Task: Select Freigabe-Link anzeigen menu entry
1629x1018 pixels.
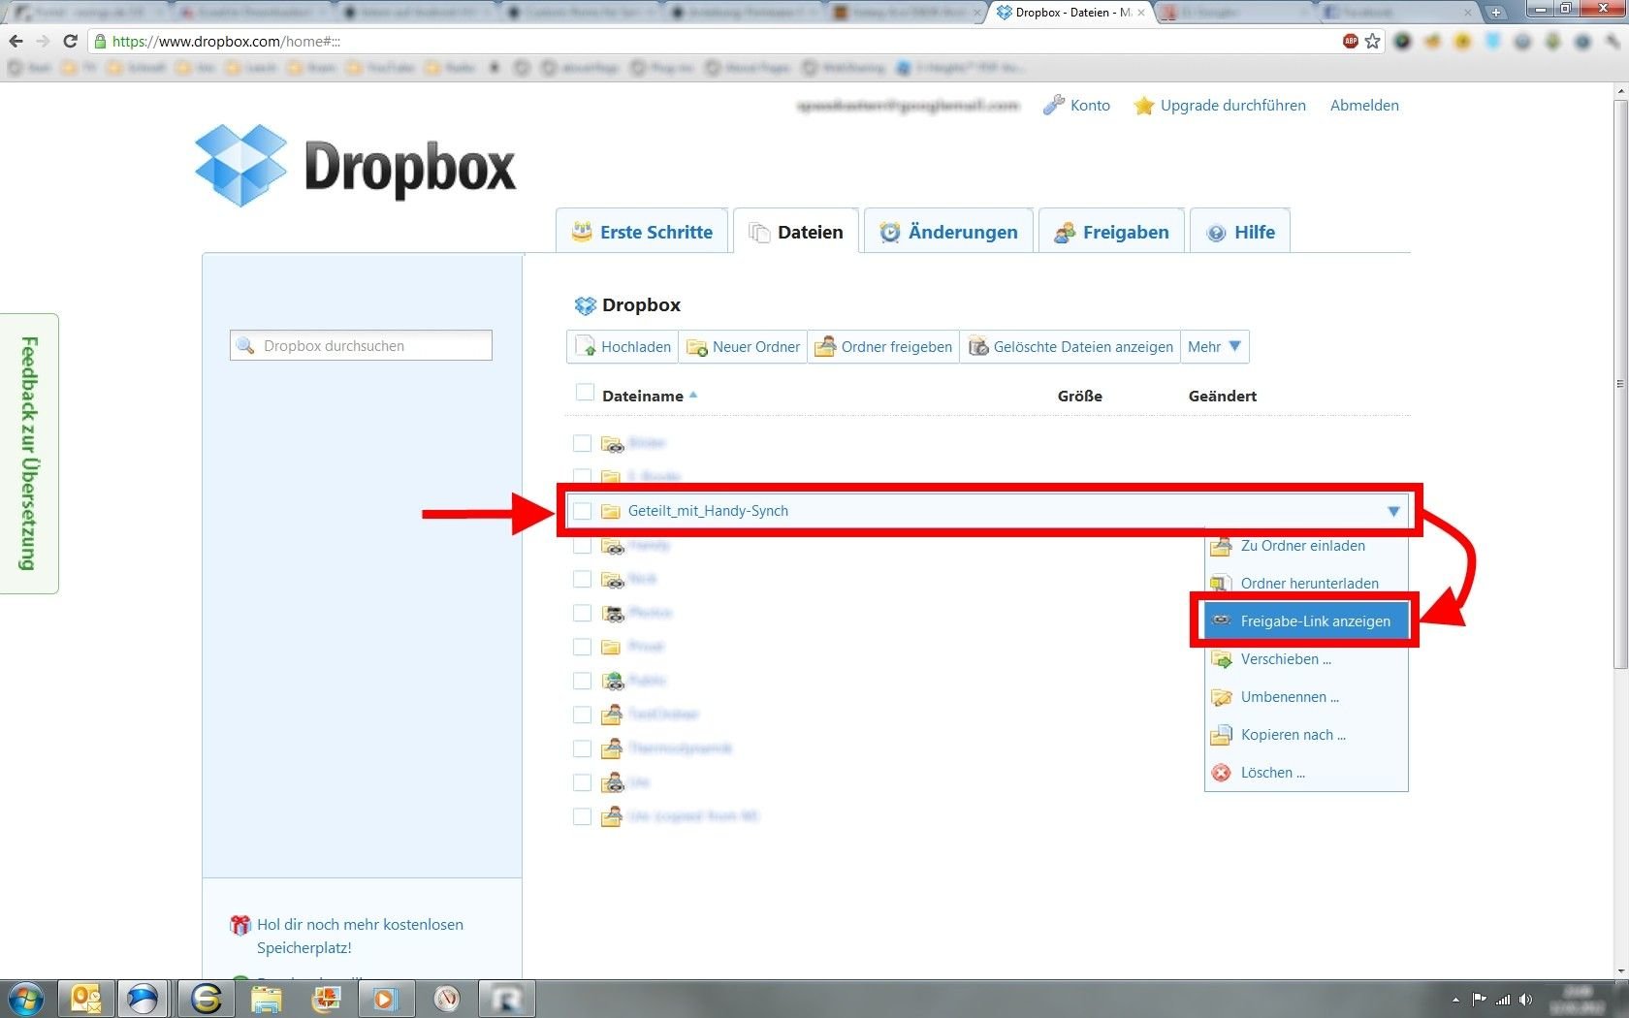Action: coord(1306,620)
